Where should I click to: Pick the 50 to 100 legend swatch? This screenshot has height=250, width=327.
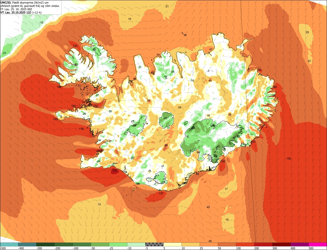click(x=227, y=244)
